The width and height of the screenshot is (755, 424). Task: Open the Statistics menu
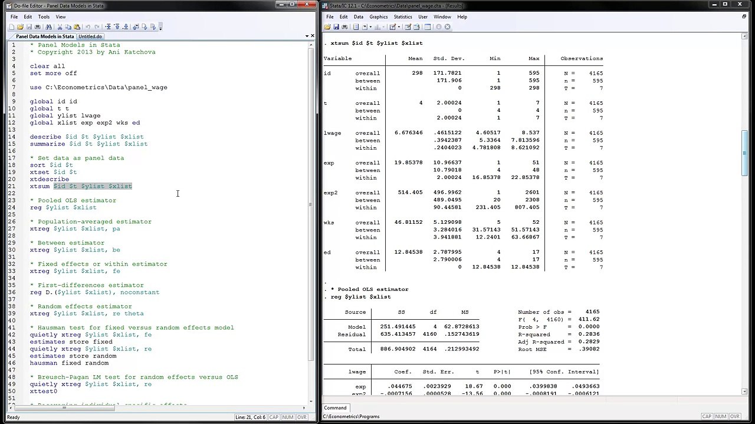point(403,16)
